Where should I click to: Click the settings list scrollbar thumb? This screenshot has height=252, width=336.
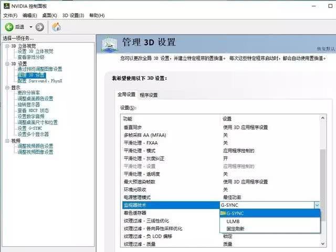[x=323, y=185]
